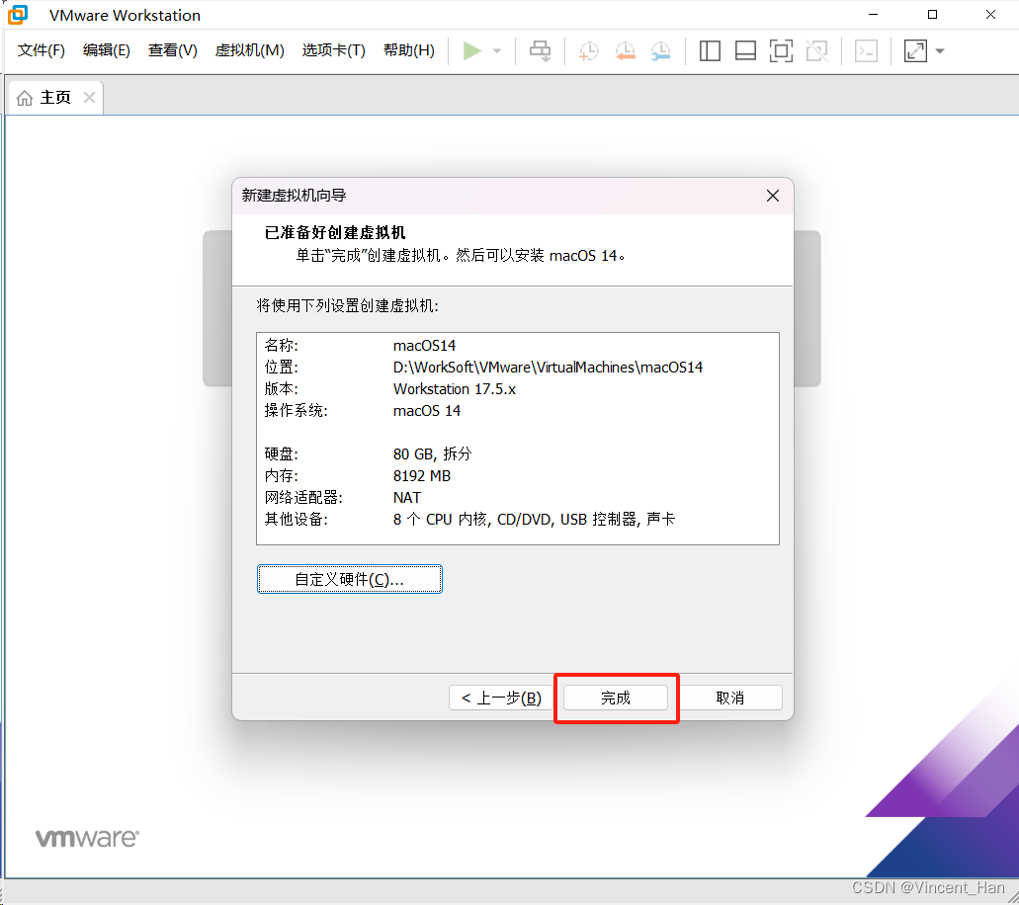Open the 查看(V) menu

172,50
